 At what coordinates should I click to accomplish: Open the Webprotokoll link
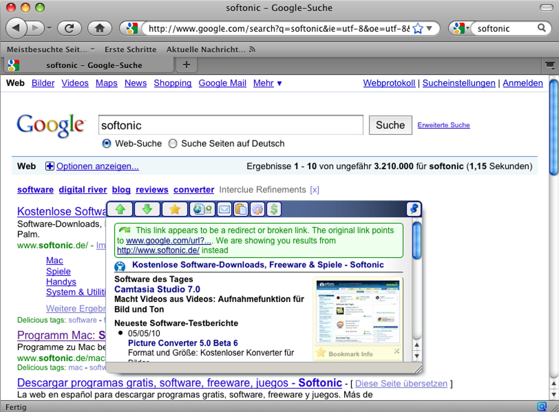pyautogui.click(x=389, y=83)
